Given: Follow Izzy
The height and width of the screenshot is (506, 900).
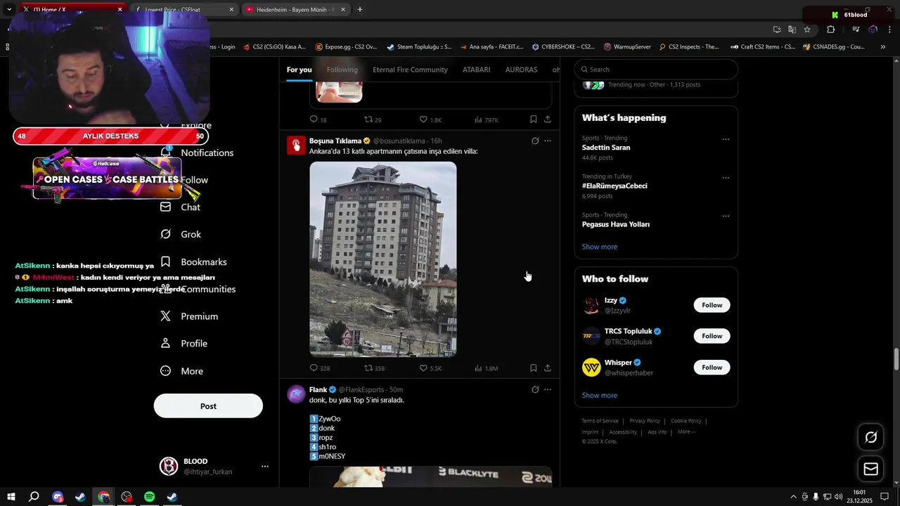Looking at the screenshot, I should [x=712, y=305].
